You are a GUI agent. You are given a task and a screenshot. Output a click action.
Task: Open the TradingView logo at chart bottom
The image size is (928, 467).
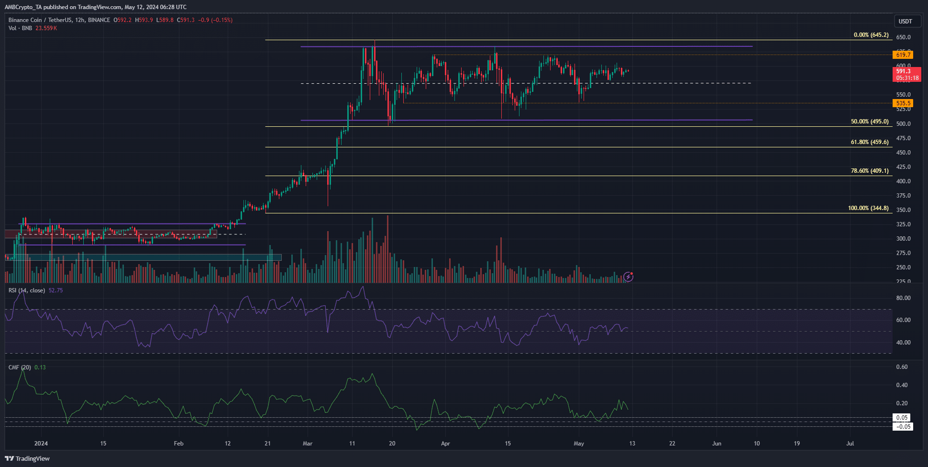27,458
